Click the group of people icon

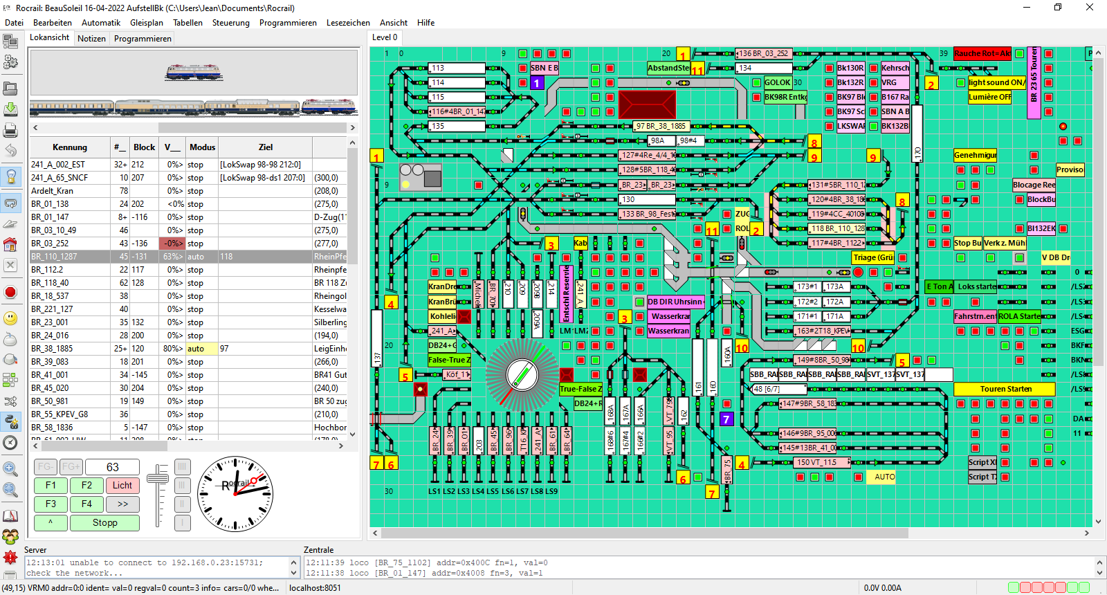(x=10, y=536)
